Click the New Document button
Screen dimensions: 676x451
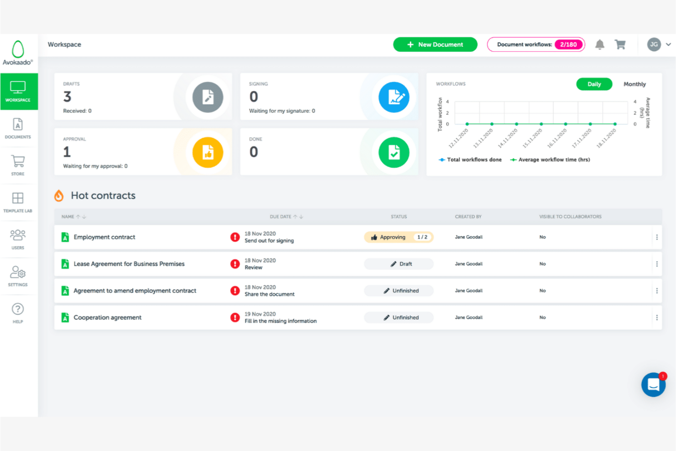(x=435, y=44)
